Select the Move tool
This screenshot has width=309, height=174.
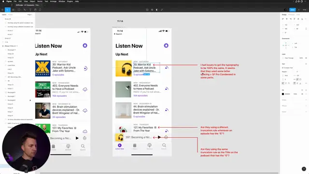(7, 10)
